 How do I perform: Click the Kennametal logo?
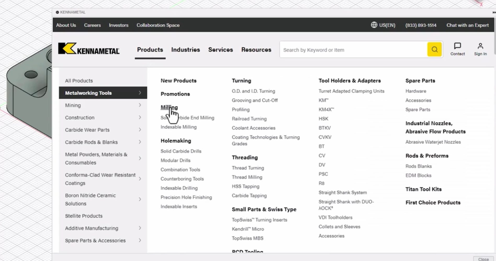tap(88, 49)
